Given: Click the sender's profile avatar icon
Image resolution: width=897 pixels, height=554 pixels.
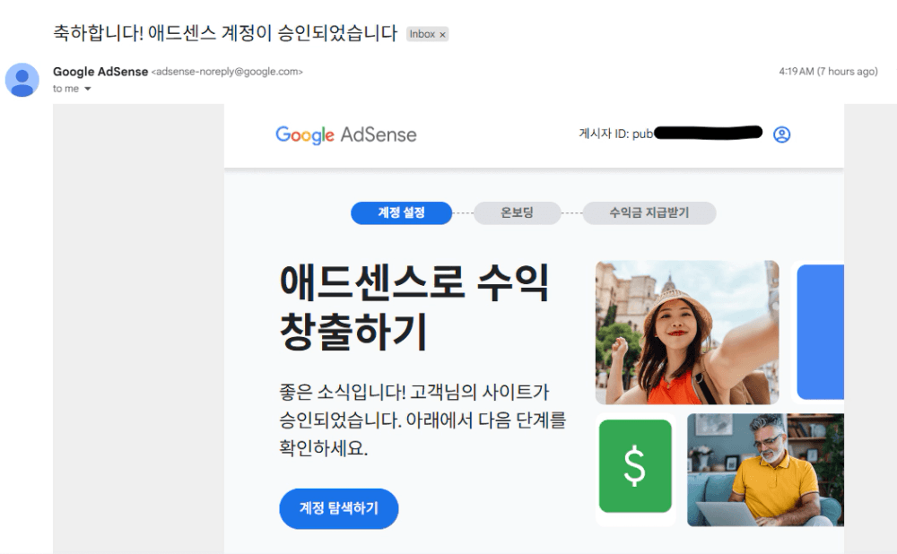Looking at the screenshot, I should pyautogui.click(x=22, y=80).
